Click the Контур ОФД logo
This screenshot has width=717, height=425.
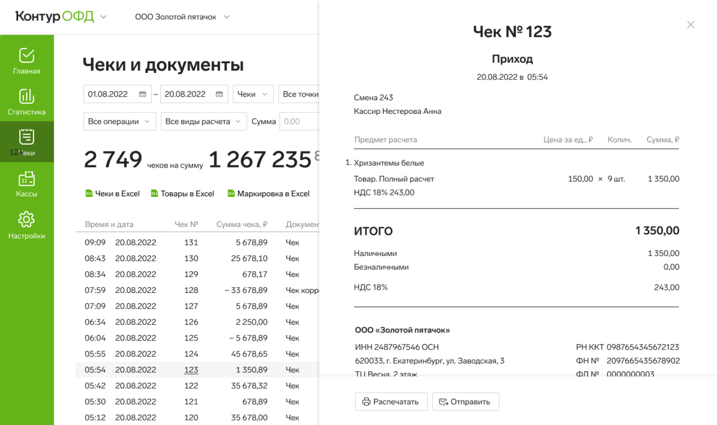point(55,16)
